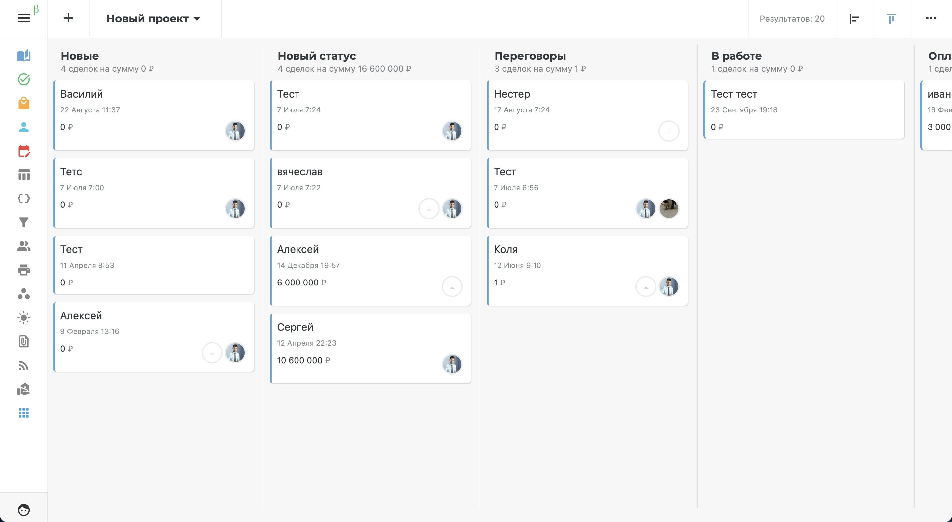Image resolution: width=952 pixels, height=522 pixels.
Task: Click the Результатов: 20 counter
Action: coord(792,19)
